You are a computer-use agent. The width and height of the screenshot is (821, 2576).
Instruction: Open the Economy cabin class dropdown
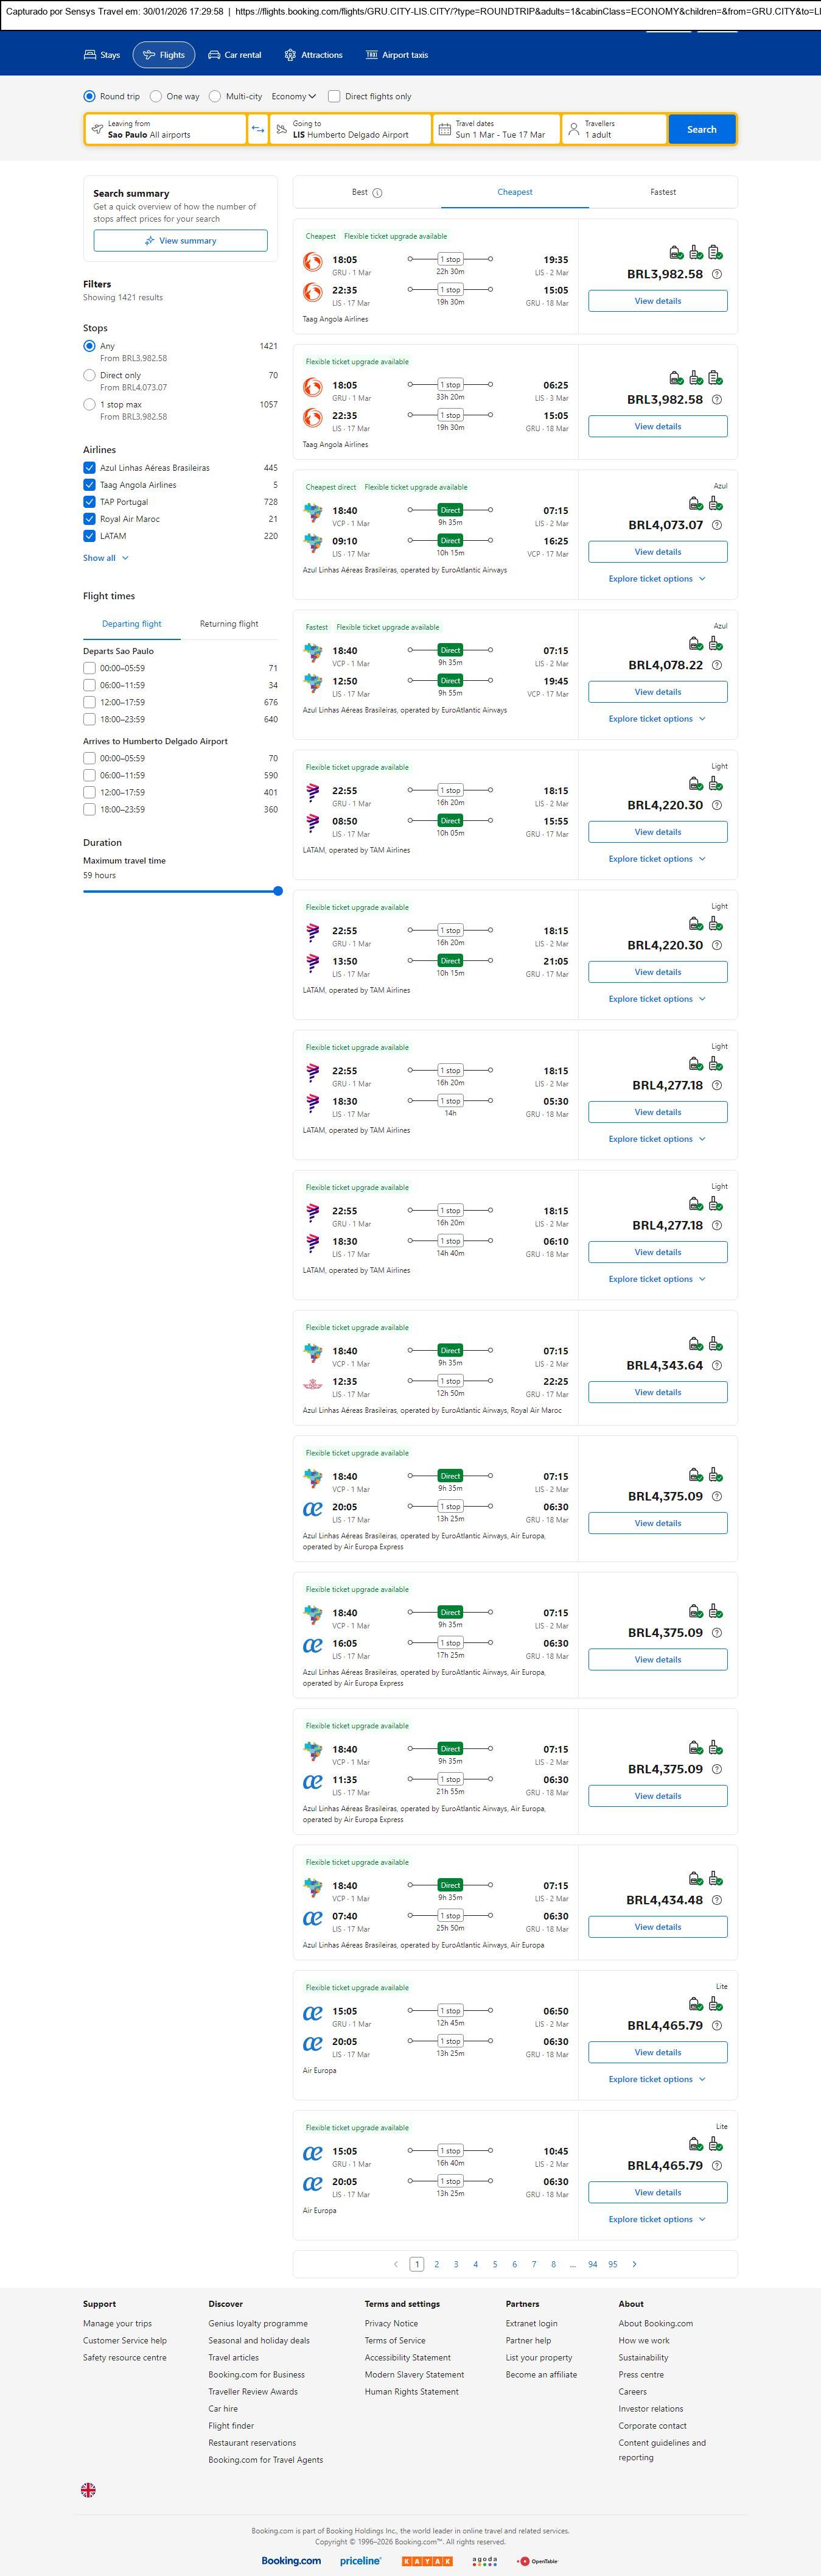click(x=293, y=97)
